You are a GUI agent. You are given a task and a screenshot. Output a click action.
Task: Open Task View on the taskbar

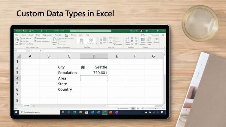point(69,112)
